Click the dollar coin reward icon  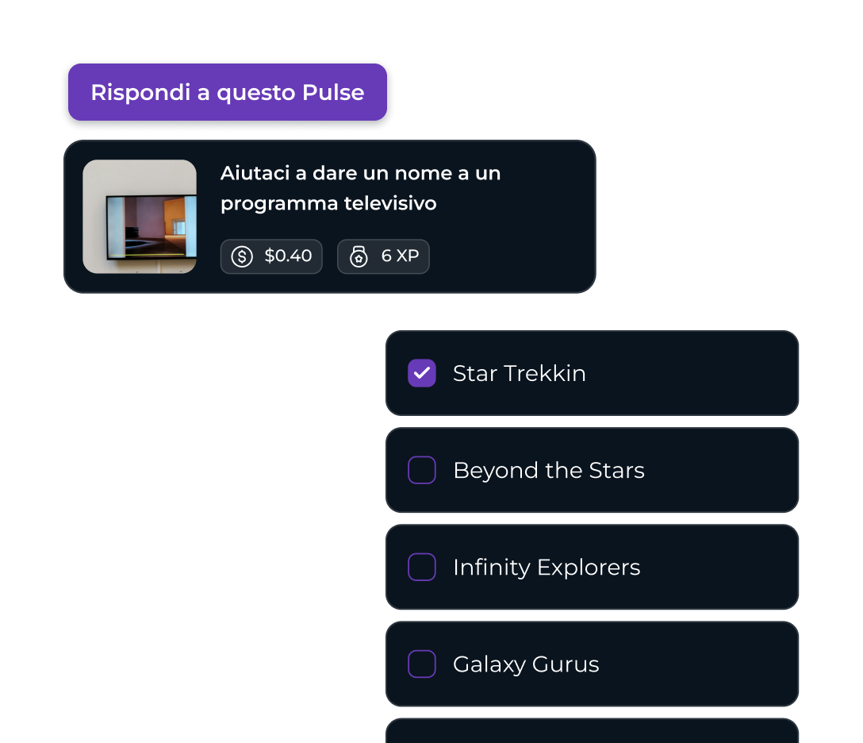point(242,256)
